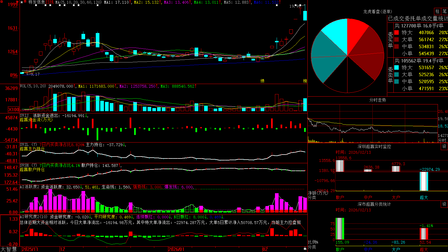Screen dimensions: 448x252
Task: Click bright red 特大 buy-order swatch
Action: (396, 32)
